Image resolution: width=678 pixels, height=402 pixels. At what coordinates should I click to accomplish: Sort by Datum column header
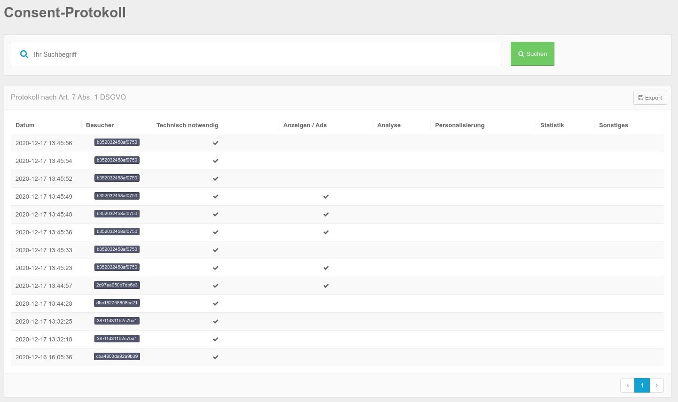point(25,125)
